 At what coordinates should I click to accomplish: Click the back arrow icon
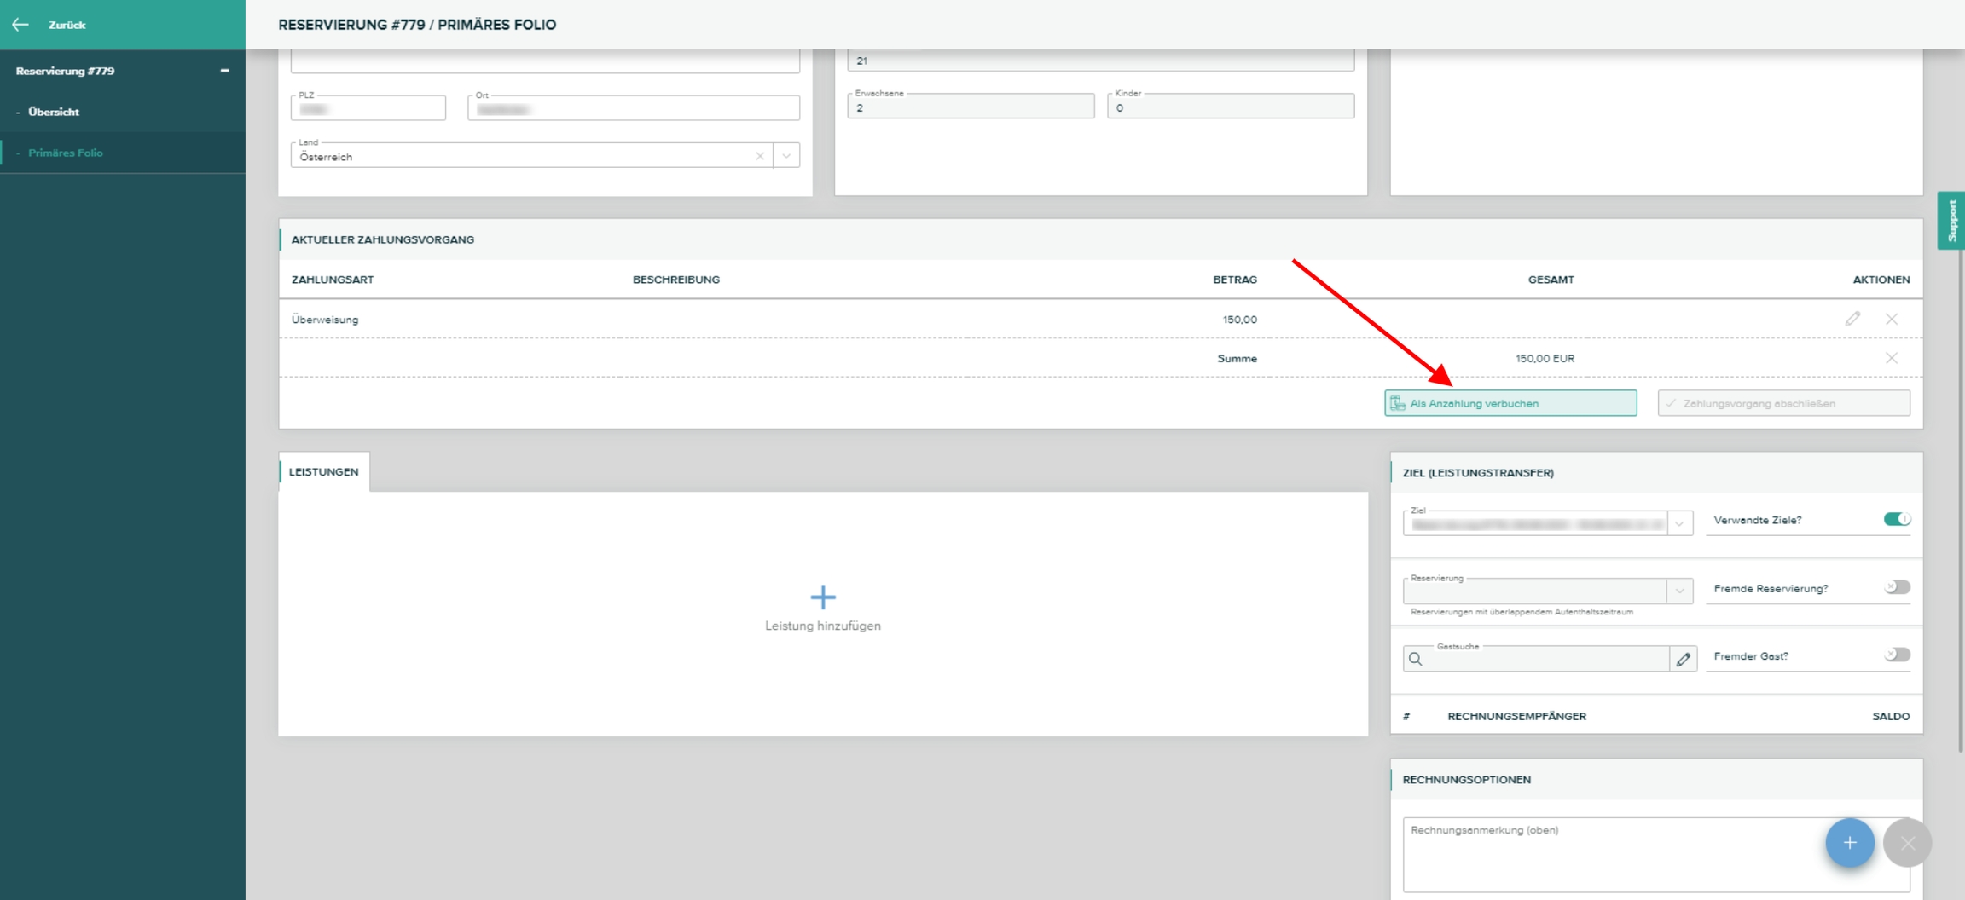tap(20, 25)
